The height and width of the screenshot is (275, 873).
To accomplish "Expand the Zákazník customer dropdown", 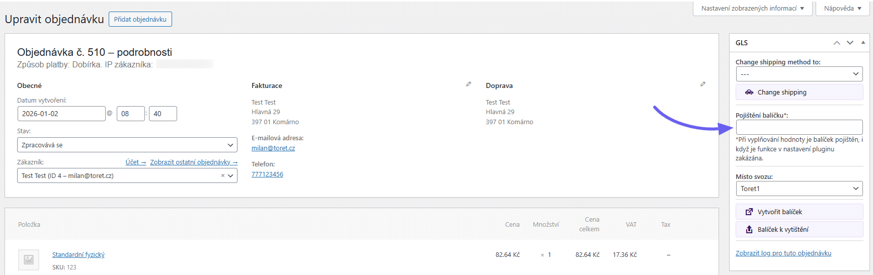I will point(231,176).
